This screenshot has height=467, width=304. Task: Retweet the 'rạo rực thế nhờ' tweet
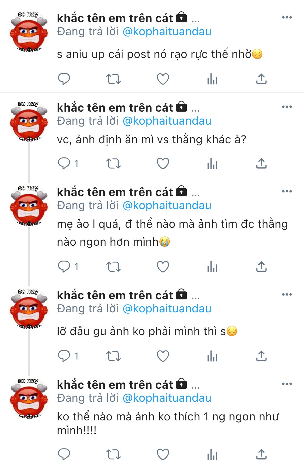coord(113,79)
